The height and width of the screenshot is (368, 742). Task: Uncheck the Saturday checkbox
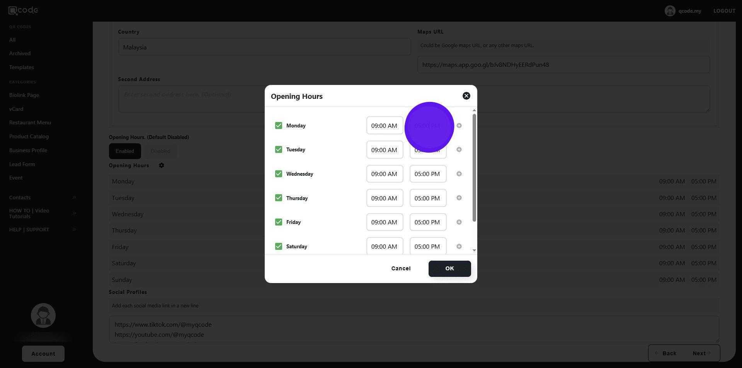pyautogui.click(x=279, y=246)
